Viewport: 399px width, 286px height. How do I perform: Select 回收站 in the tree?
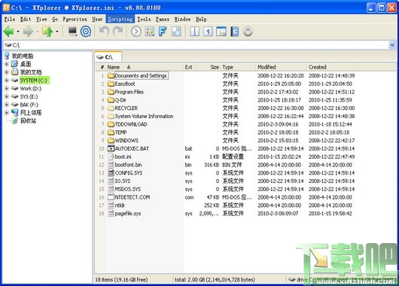[28, 120]
